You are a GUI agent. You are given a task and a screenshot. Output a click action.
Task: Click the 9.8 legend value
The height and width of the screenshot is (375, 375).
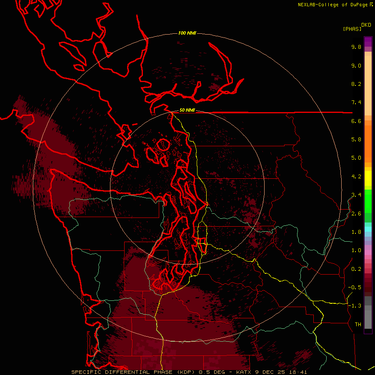pyautogui.click(x=356, y=47)
